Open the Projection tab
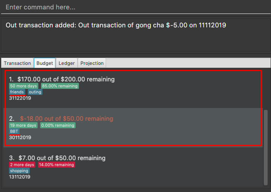Image resolution: width=271 pixels, height=192 pixels. pos(92,63)
